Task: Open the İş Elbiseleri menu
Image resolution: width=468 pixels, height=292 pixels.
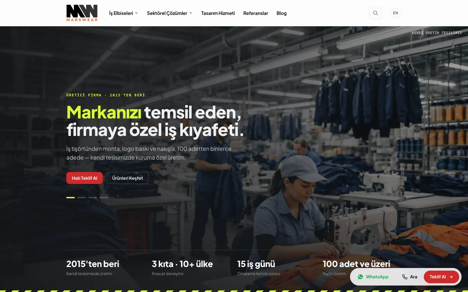Action: [x=123, y=13]
